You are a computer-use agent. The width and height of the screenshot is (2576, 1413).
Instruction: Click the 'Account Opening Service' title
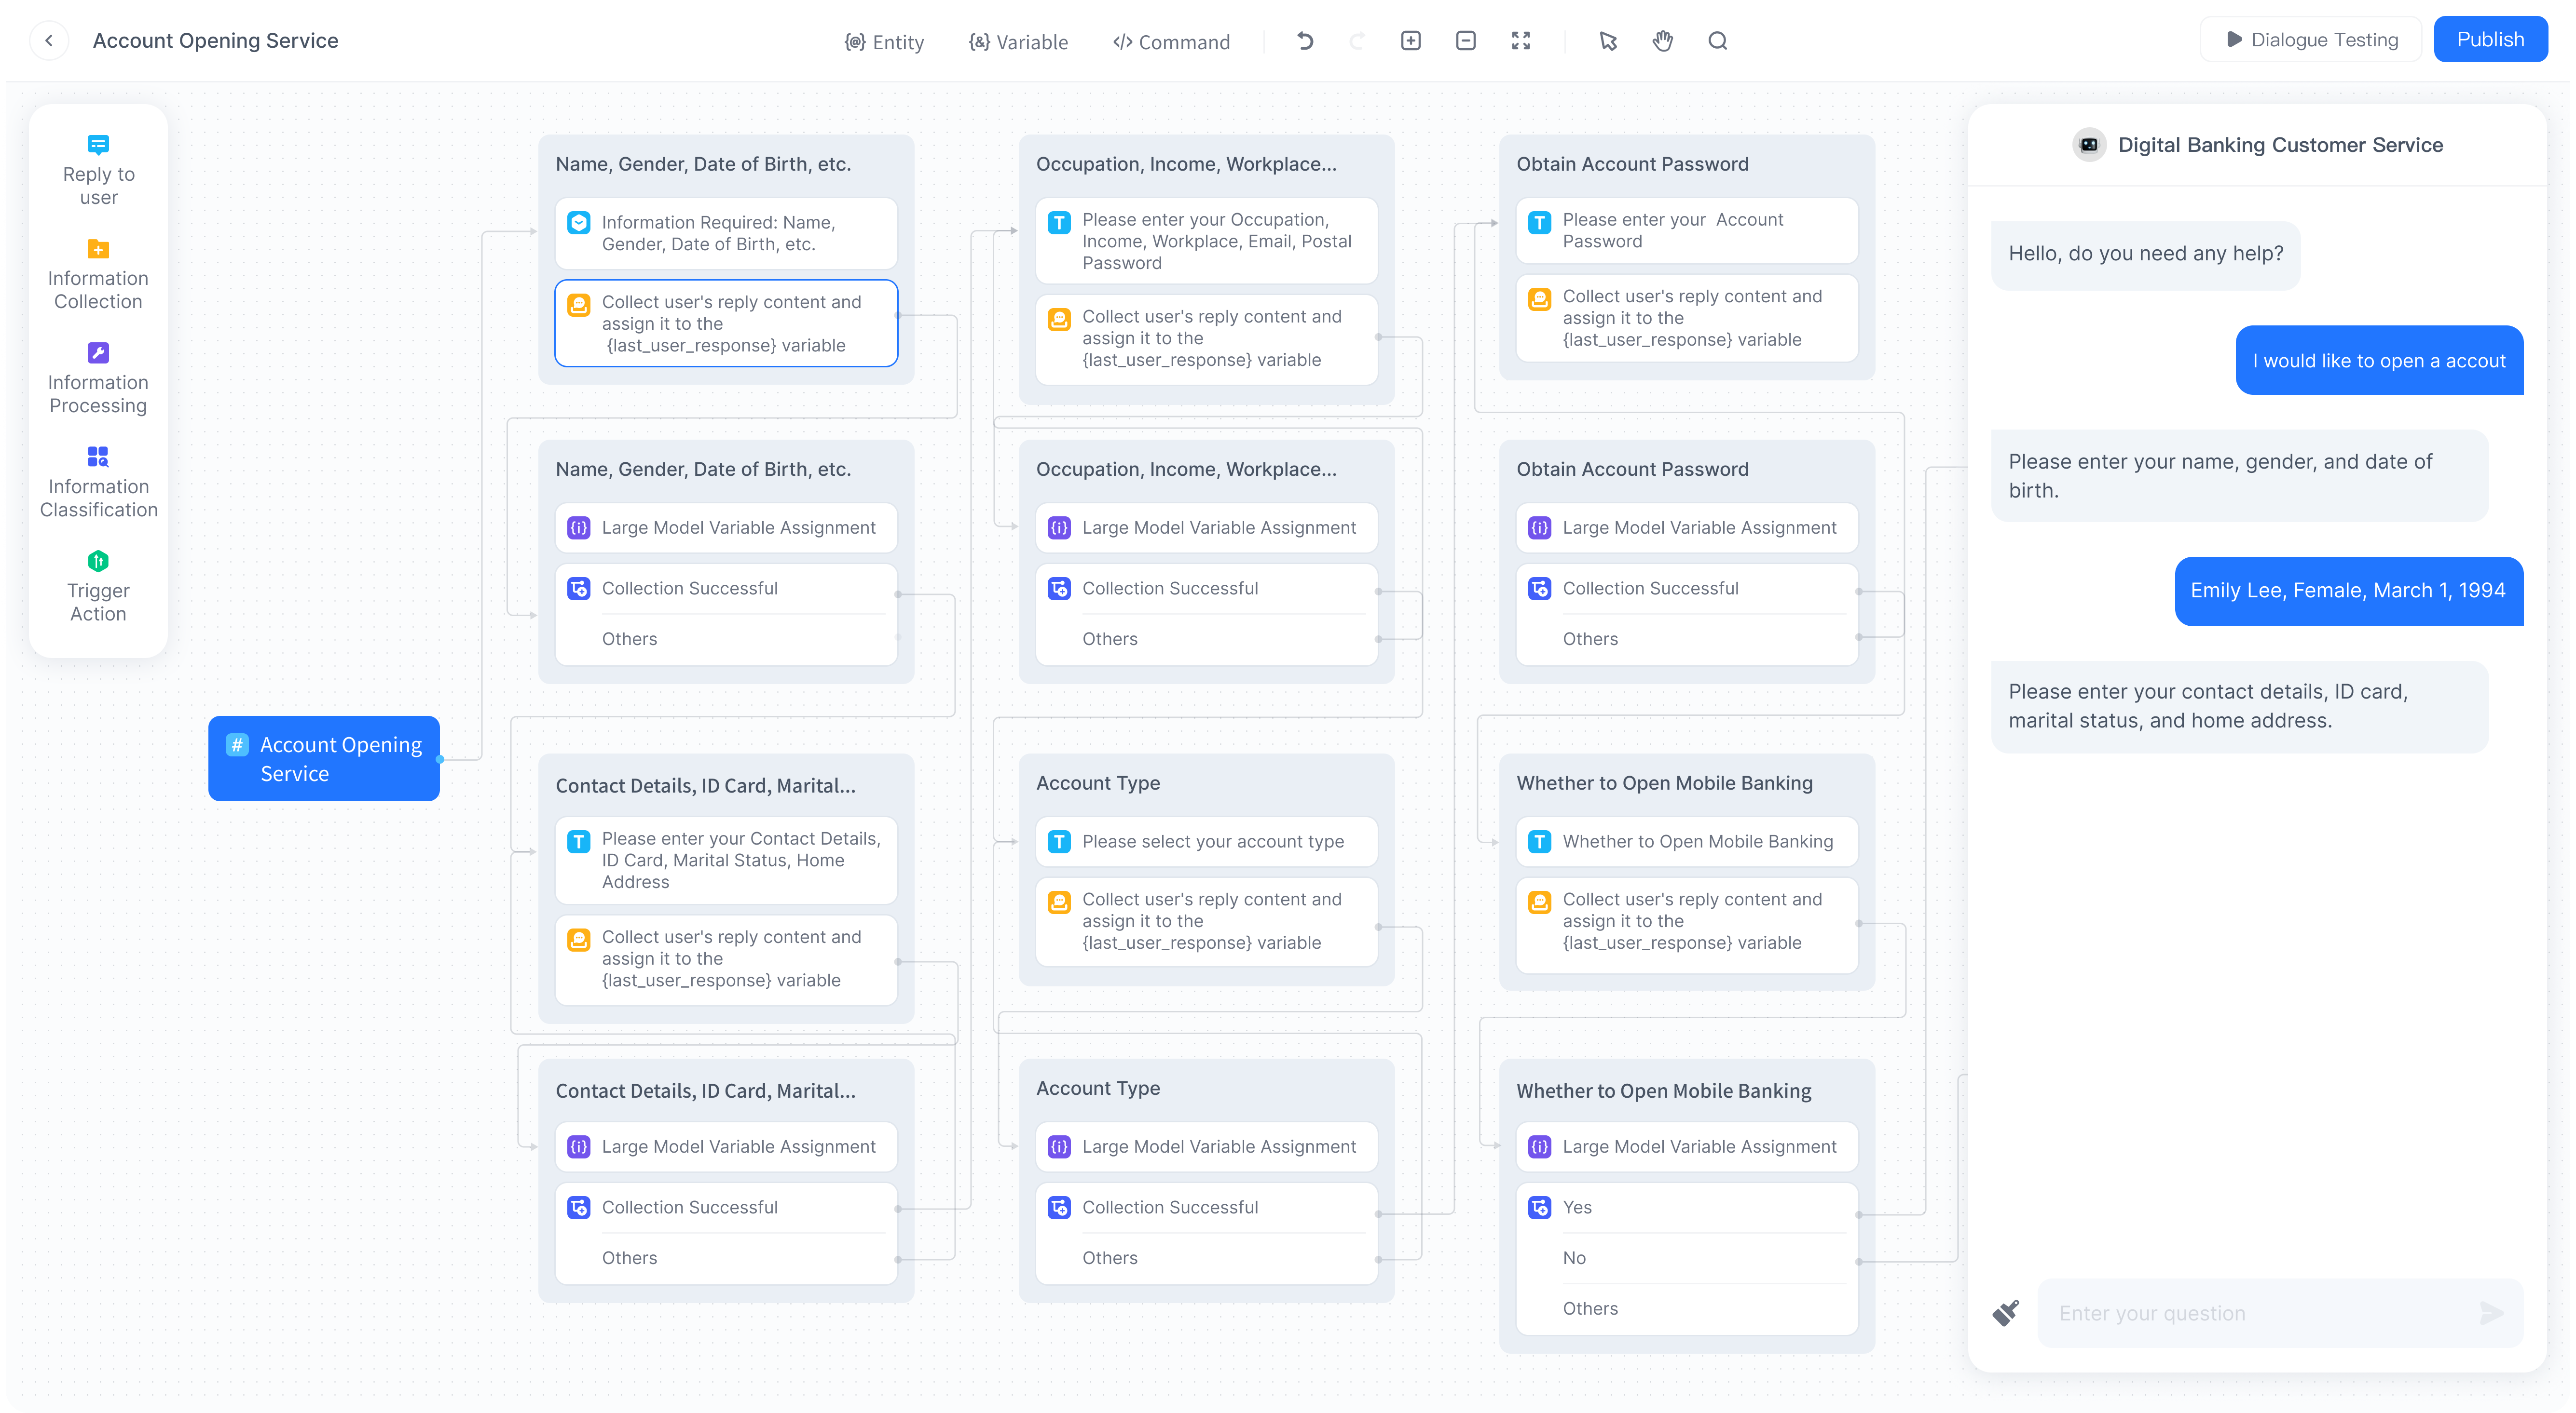pyautogui.click(x=216, y=41)
